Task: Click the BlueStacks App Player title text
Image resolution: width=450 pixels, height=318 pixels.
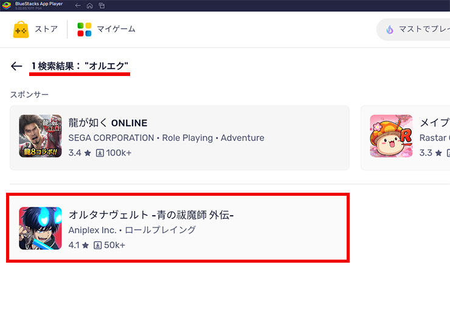Action: point(39,4)
